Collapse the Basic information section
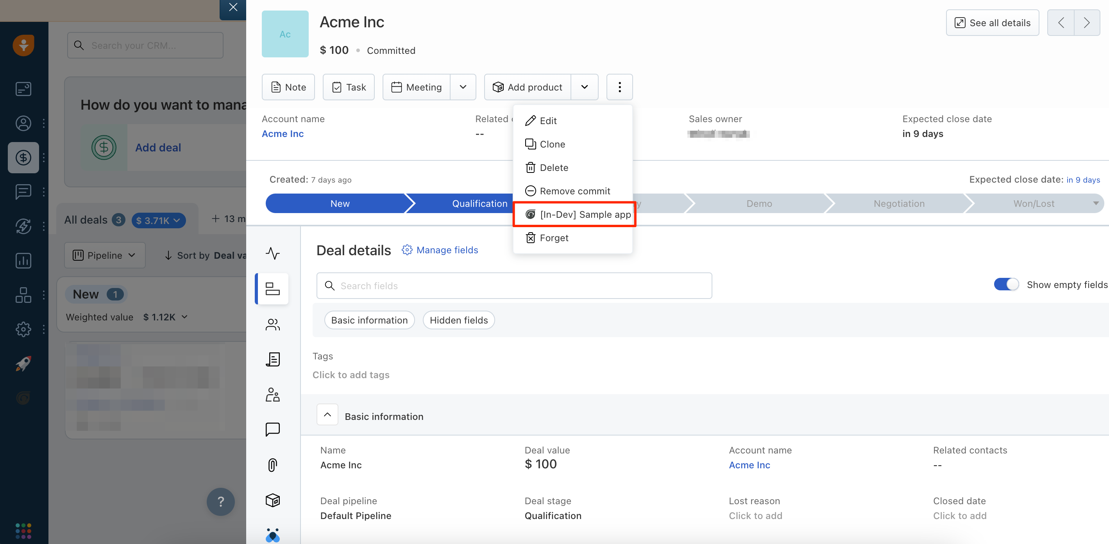Screen dimensions: 1109x544 pyautogui.click(x=327, y=414)
